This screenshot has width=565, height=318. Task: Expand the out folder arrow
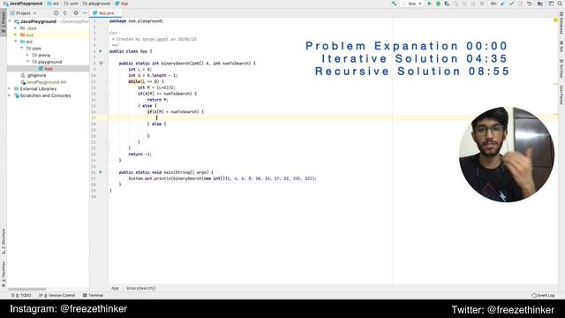pos(16,35)
